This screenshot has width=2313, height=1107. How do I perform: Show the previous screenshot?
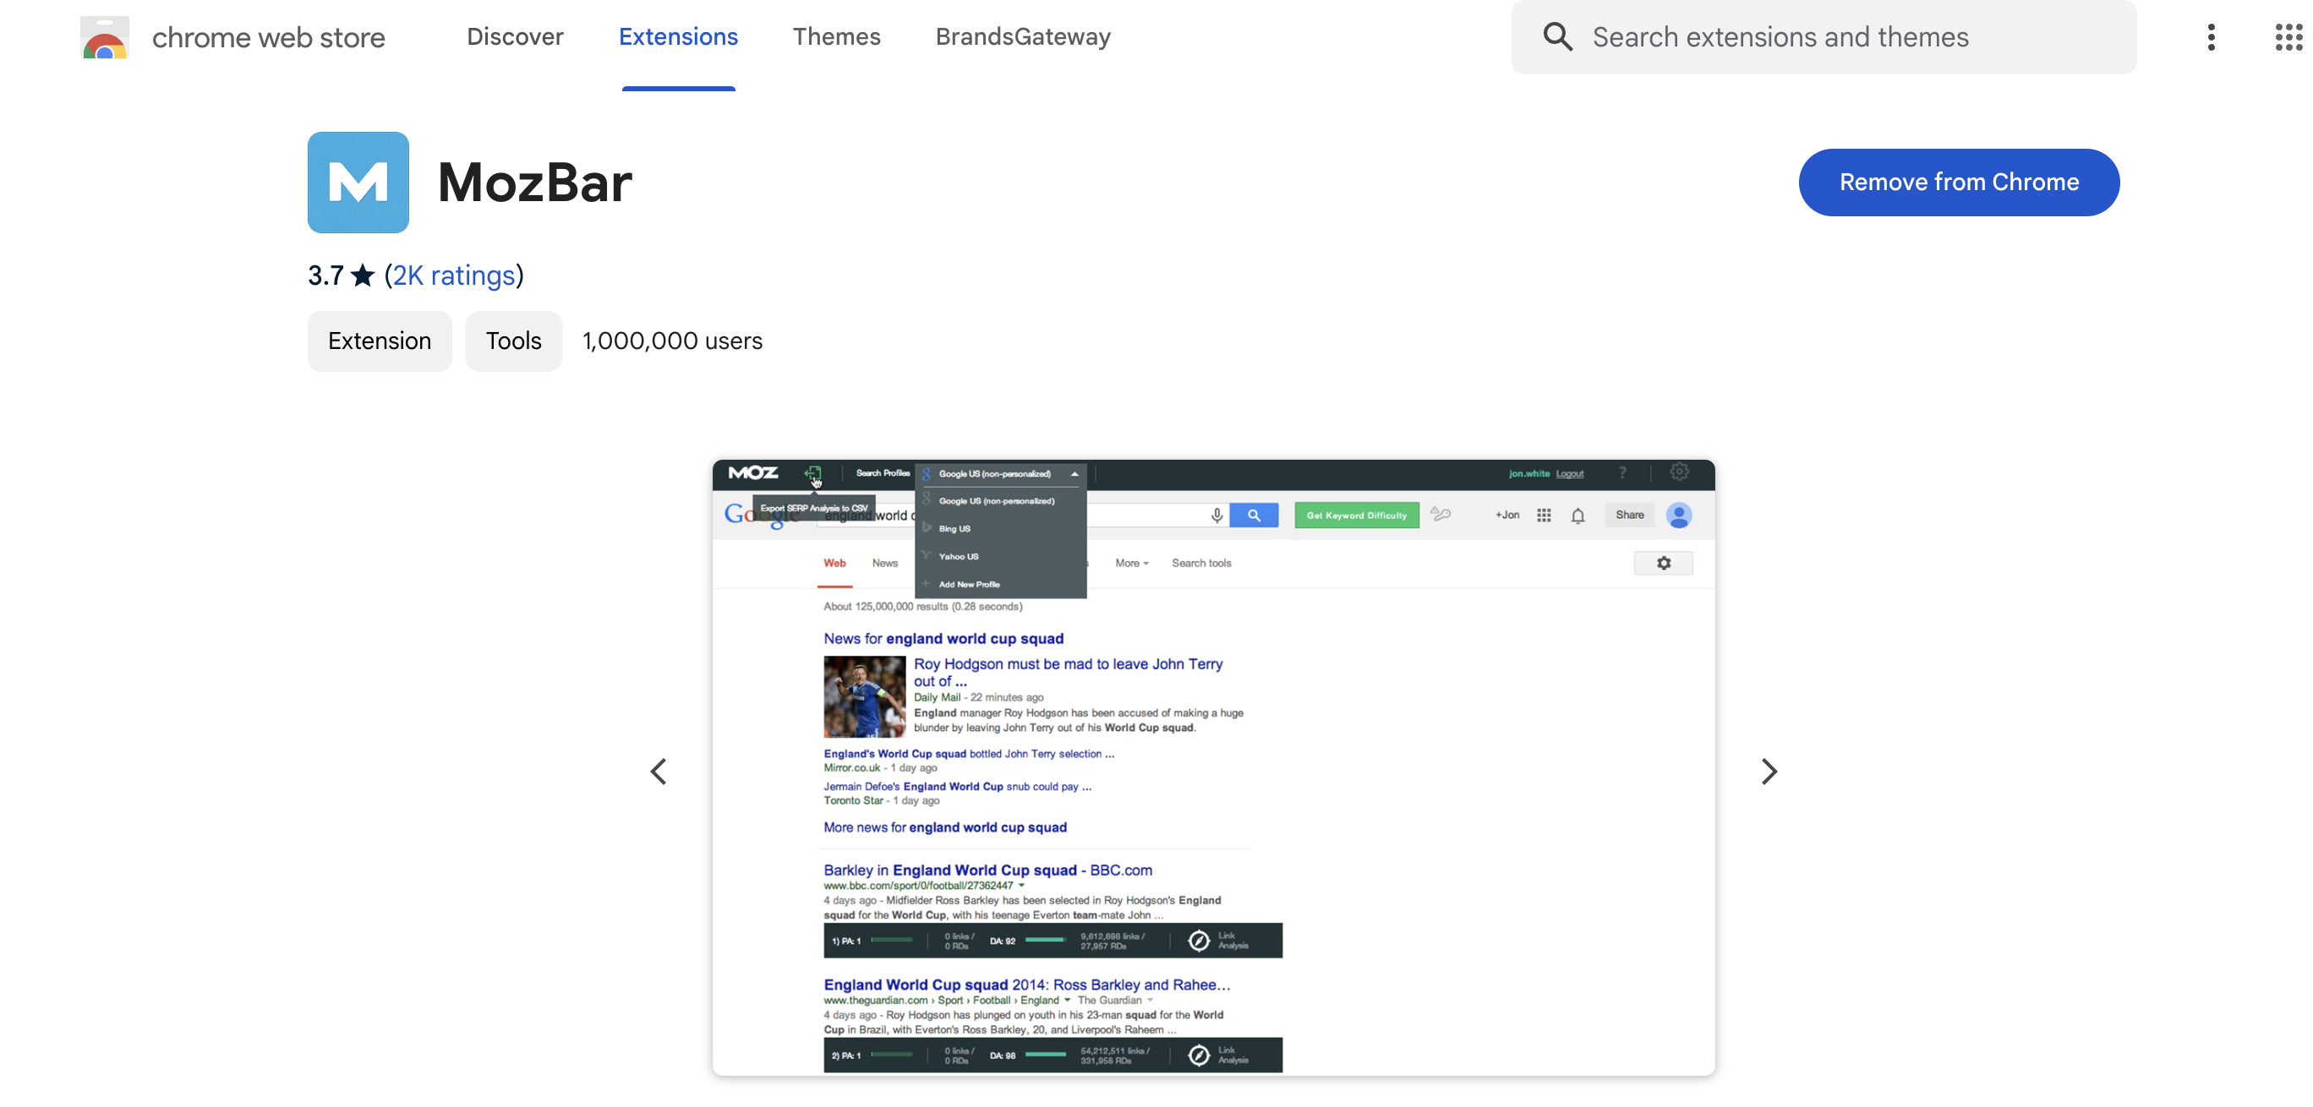[659, 772]
